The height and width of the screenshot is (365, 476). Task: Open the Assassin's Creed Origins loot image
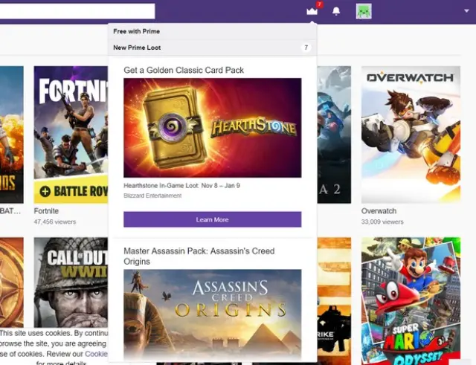pyautogui.click(x=212, y=315)
